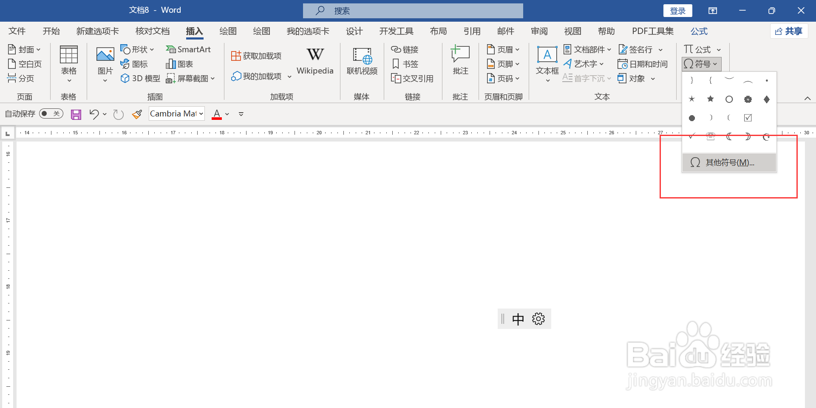Click the Redo arrow
Viewport: 816px width, 408px height.
(118, 114)
